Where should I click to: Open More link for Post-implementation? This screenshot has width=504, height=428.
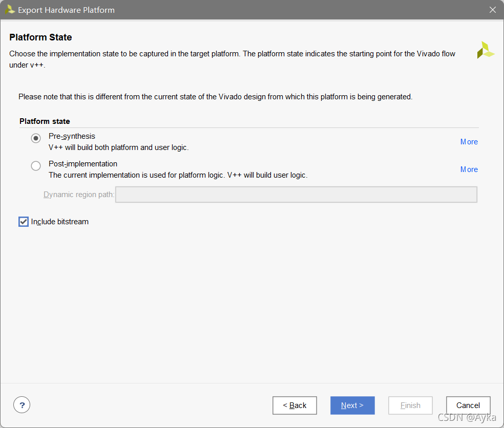pyautogui.click(x=469, y=169)
